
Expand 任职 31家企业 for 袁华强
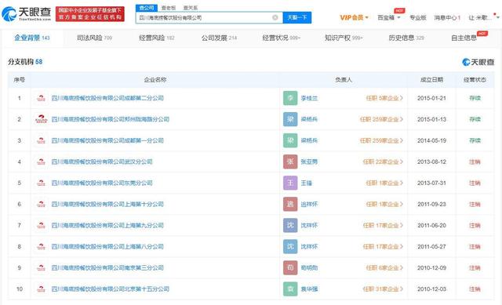(383, 289)
